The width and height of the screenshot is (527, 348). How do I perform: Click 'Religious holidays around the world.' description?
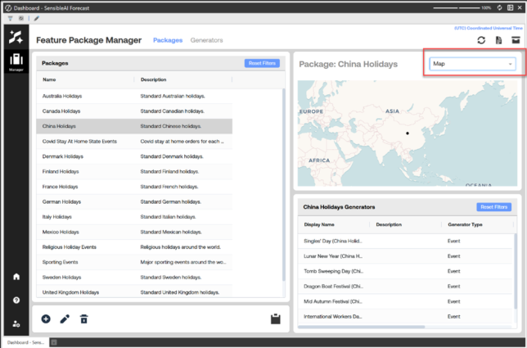click(181, 247)
